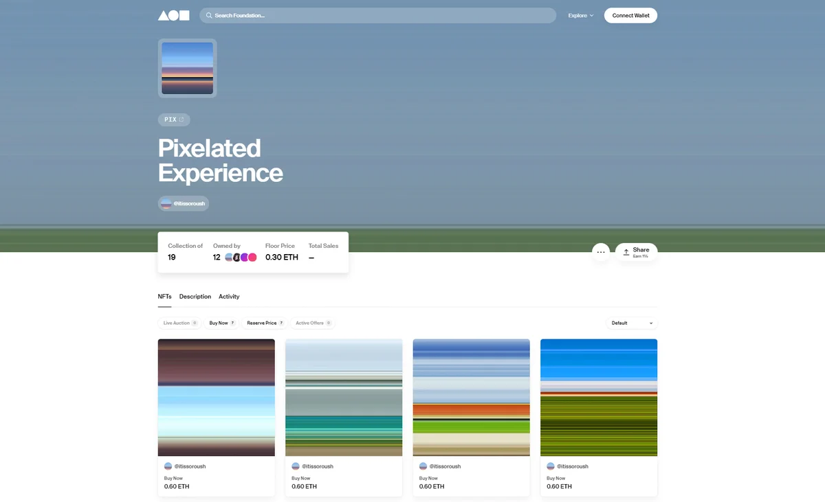825x502 pixels.
Task: Click the dark figure owner avatar in Owned by
Action: coord(236,257)
